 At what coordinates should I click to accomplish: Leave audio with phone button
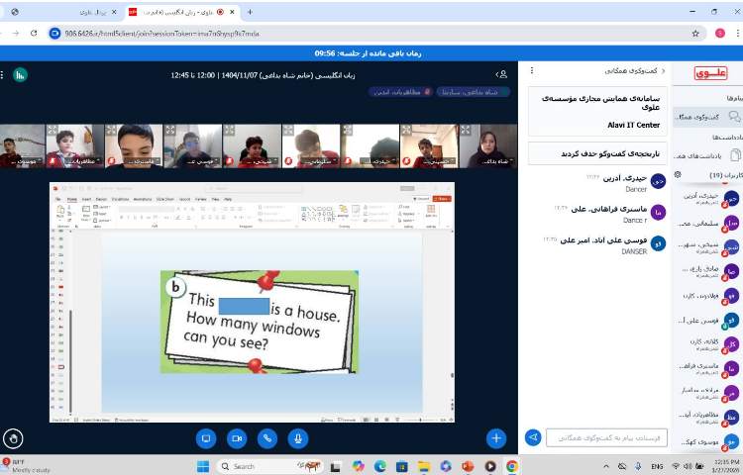(x=267, y=438)
